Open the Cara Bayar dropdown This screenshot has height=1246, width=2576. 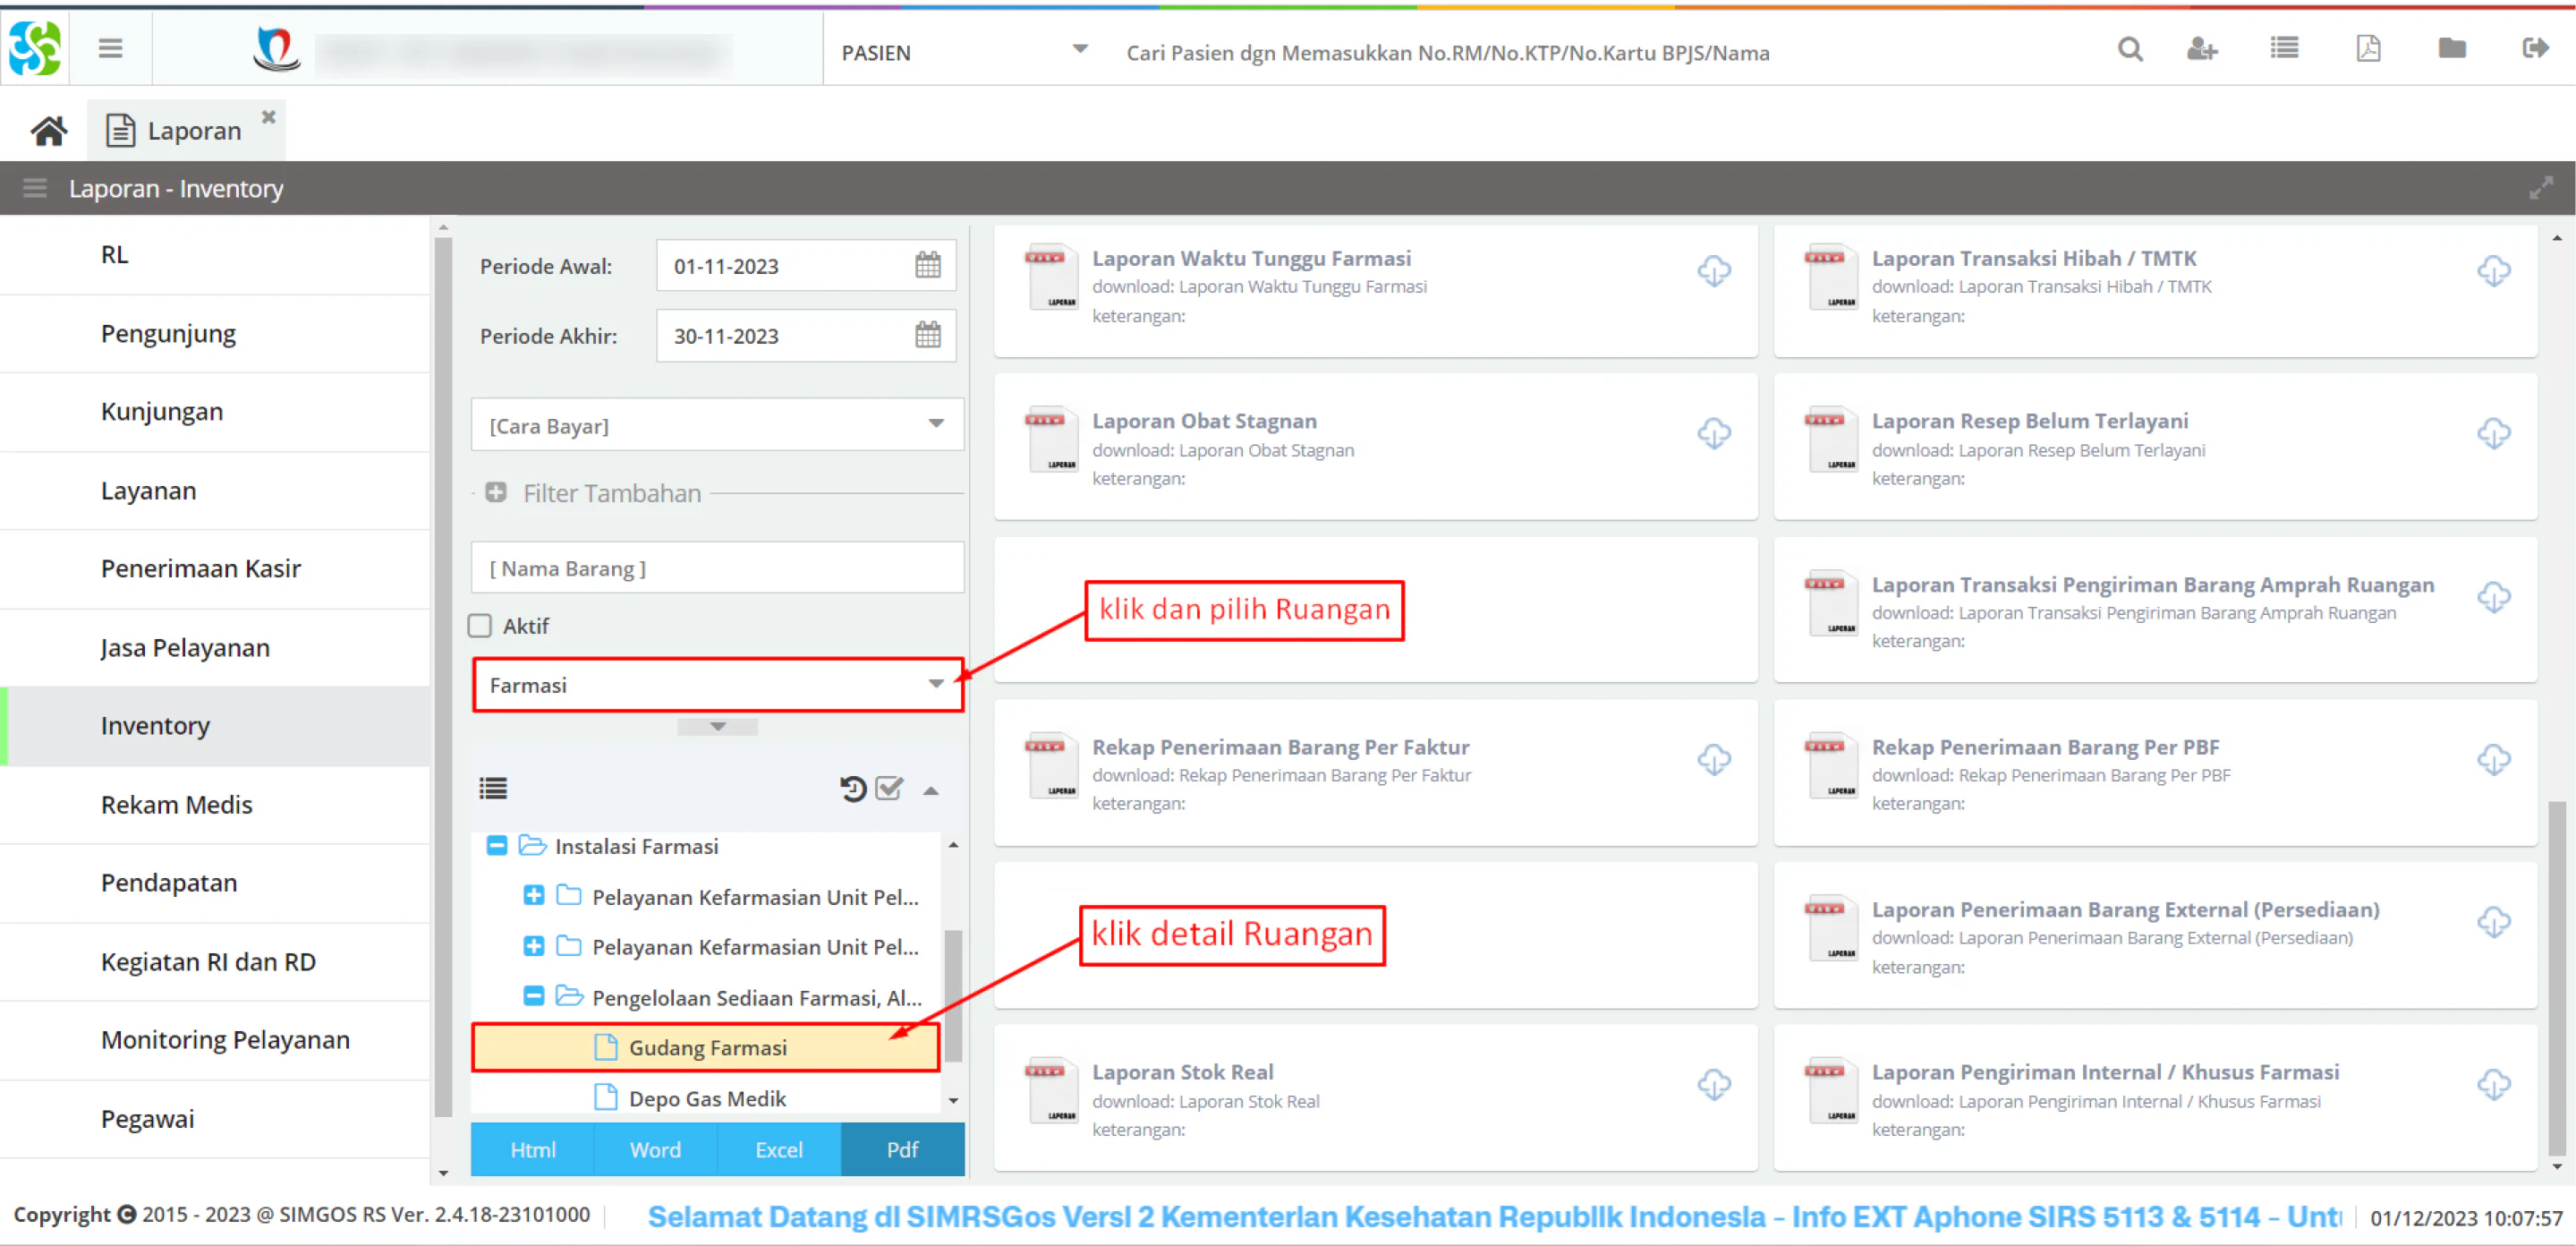936,424
